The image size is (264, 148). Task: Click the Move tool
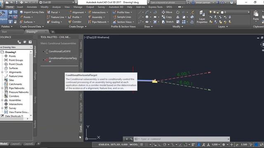point(167,12)
